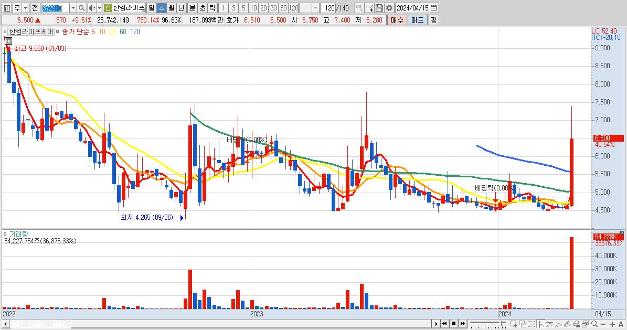Image resolution: width=627 pixels, height=330 pixels.
Task: Select interval 5 preset
Action: click(243, 8)
